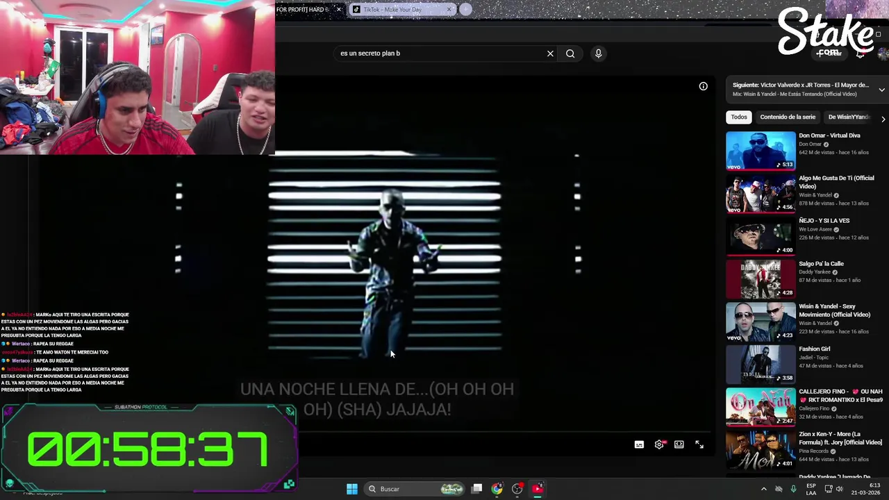Open Fashion Girl video thumbnail
This screenshot has width=889, height=500.
[761, 365]
